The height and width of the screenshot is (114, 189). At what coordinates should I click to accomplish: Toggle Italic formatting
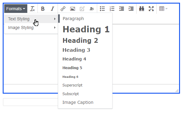tap(52, 9)
